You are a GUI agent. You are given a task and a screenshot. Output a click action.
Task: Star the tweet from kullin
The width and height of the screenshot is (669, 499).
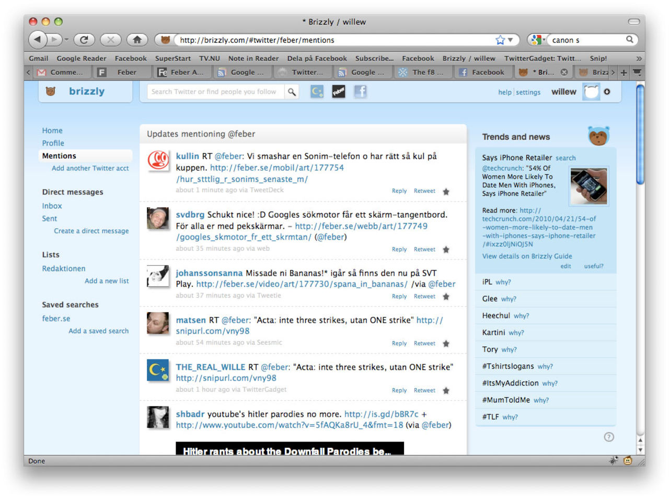coord(446,191)
